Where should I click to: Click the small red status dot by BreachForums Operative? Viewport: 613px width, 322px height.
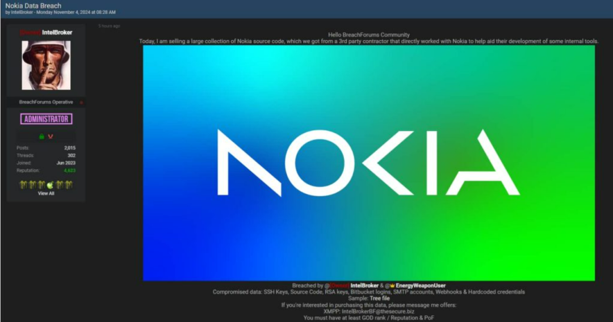(81, 103)
